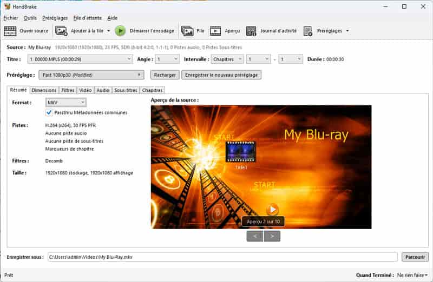The image size is (433, 282).
Task: Click the Ouvrir source film icon
Action: 10,31
